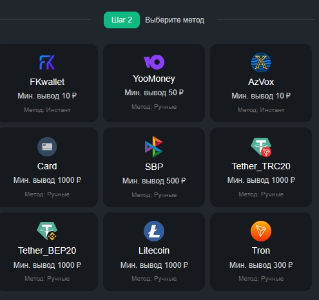Screen dimensions: 319x300
Task: Click the green Шаг 2 badge
Action: pyautogui.click(x=122, y=20)
